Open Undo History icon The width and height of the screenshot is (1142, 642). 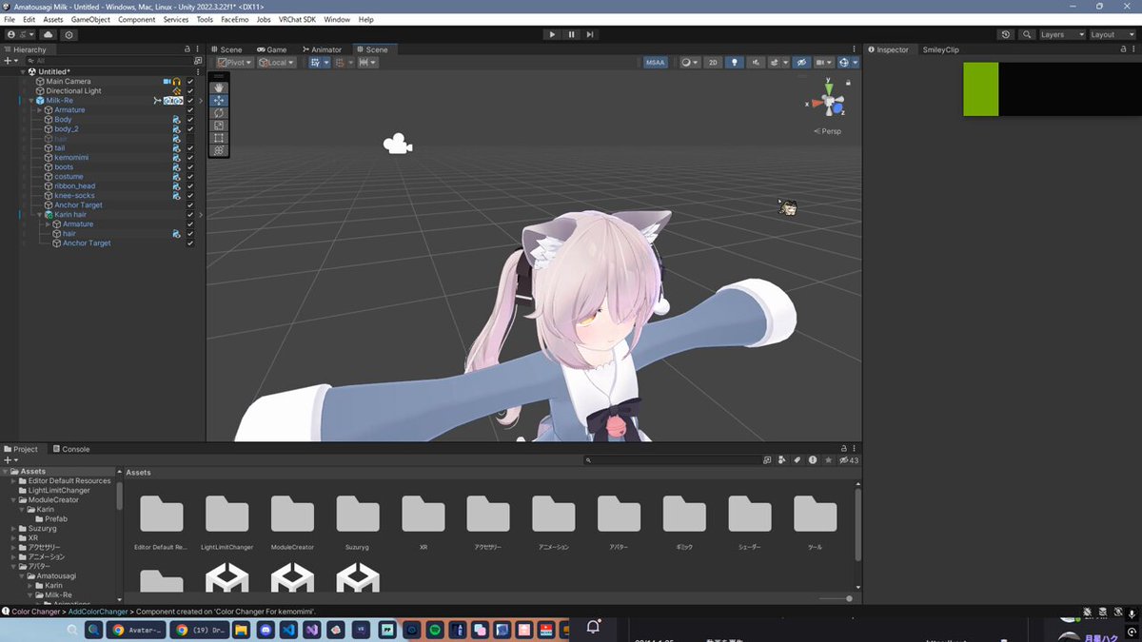coord(1007,34)
